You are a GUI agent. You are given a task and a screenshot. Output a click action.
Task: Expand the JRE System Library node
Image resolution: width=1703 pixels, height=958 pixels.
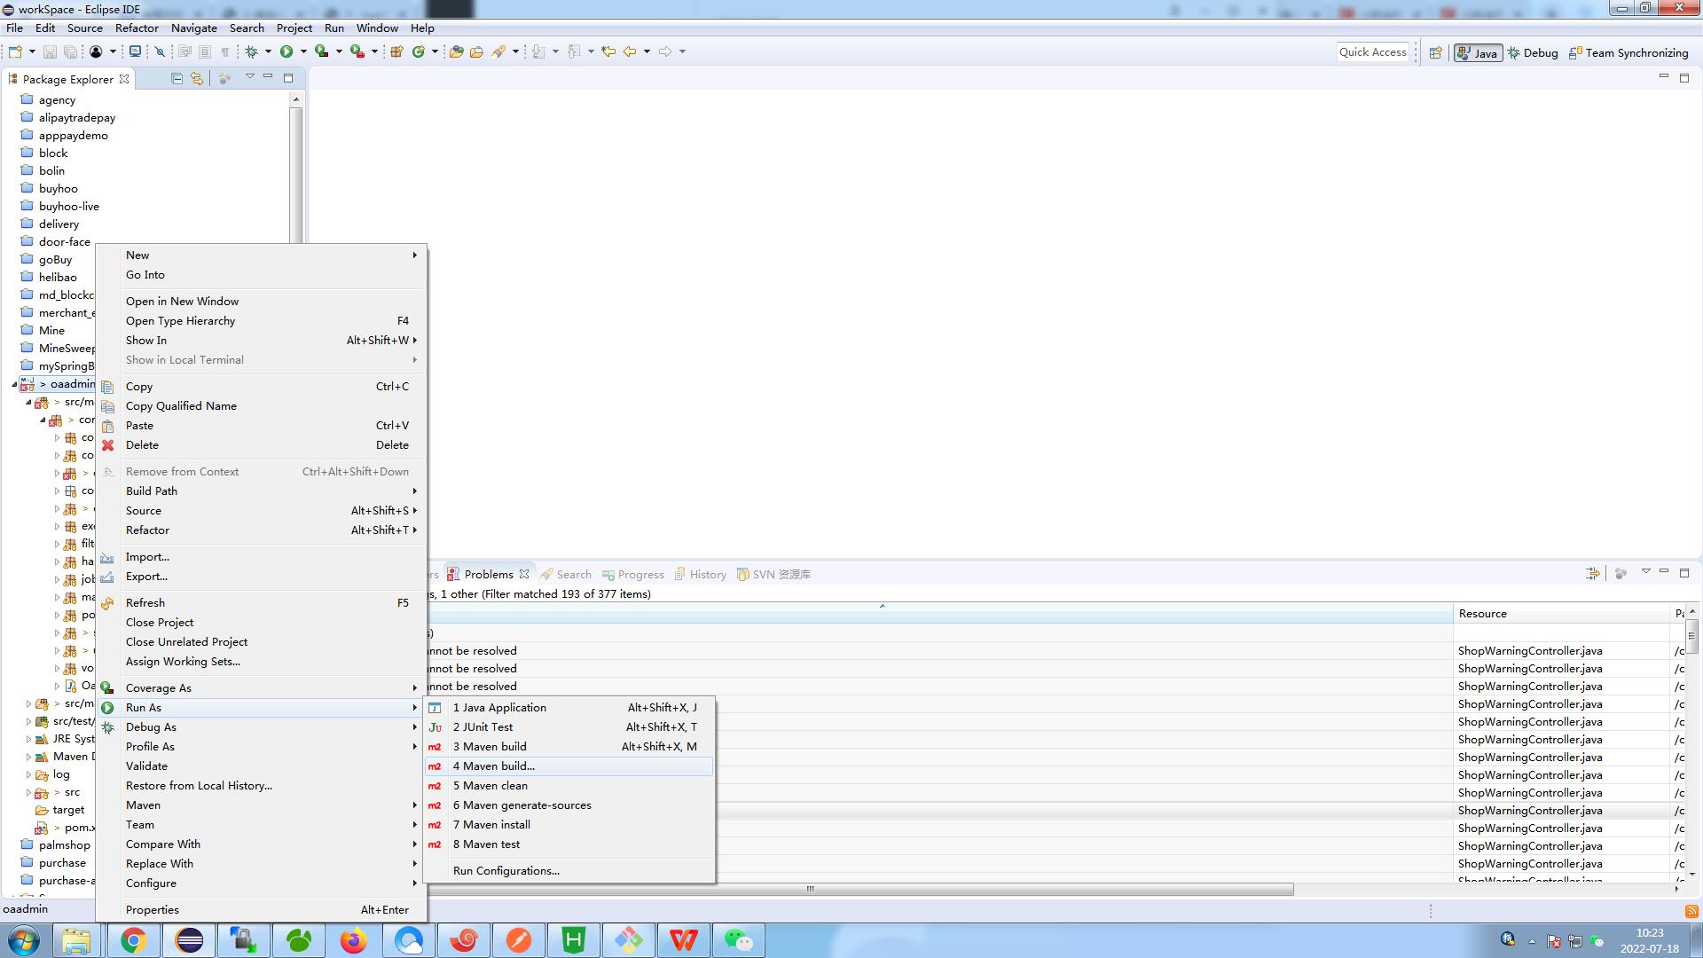point(28,739)
